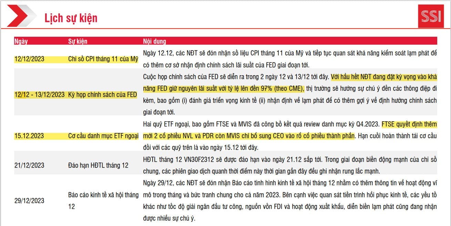This screenshot has height=226, width=451.
Task: Click event 'Đáo hạn HĐTL tháng 12'
Action: pos(98,165)
